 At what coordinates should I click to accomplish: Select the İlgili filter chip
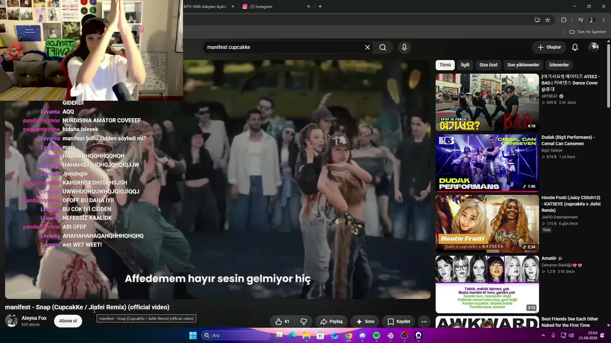click(465, 65)
